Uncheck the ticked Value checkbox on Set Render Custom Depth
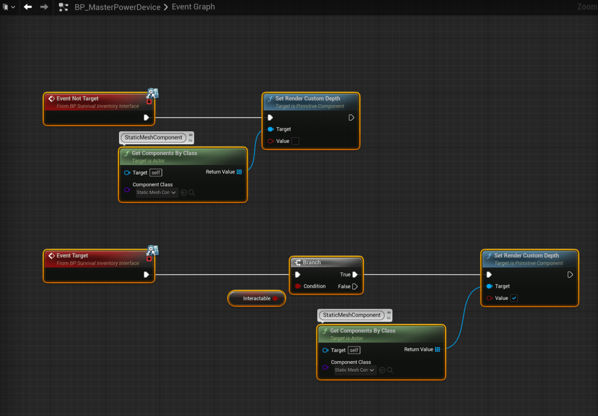The height and width of the screenshot is (416, 598). [514, 298]
